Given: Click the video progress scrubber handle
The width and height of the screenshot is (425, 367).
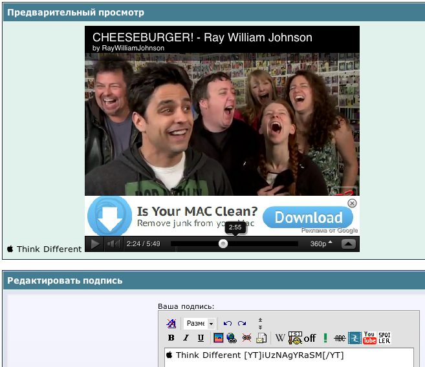Looking at the screenshot, I should pyautogui.click(x=223, y=244).
